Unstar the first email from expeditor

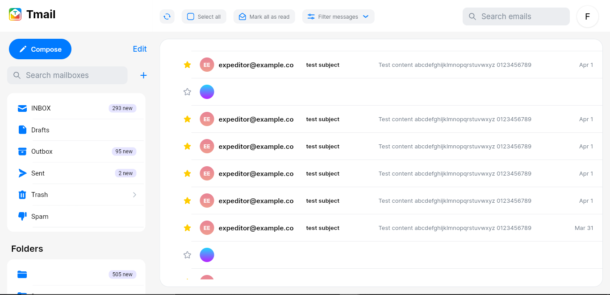[x=187, y=65]
